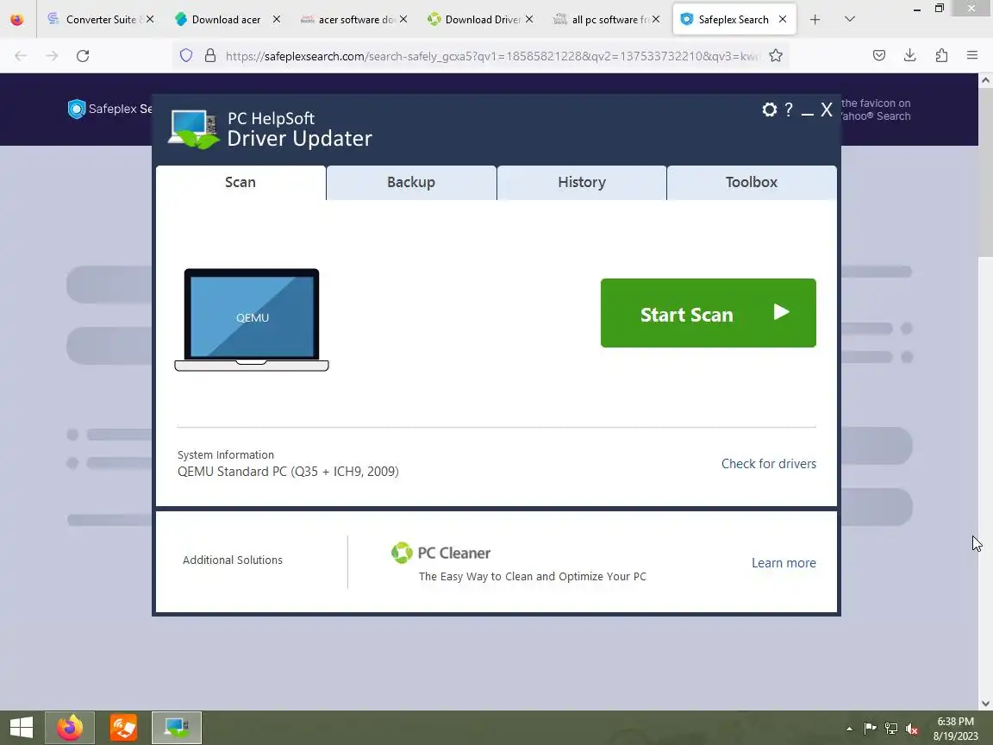
Task: Close the acer software browser tab
Action: tap(403, 20)
